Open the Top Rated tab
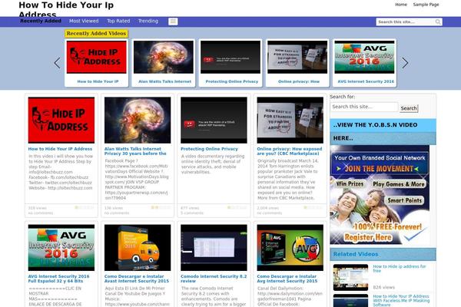The image size is (461, 307). point(118,21)
